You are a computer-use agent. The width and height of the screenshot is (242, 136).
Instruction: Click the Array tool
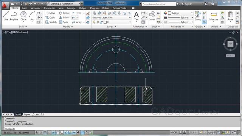pos(77,22)
